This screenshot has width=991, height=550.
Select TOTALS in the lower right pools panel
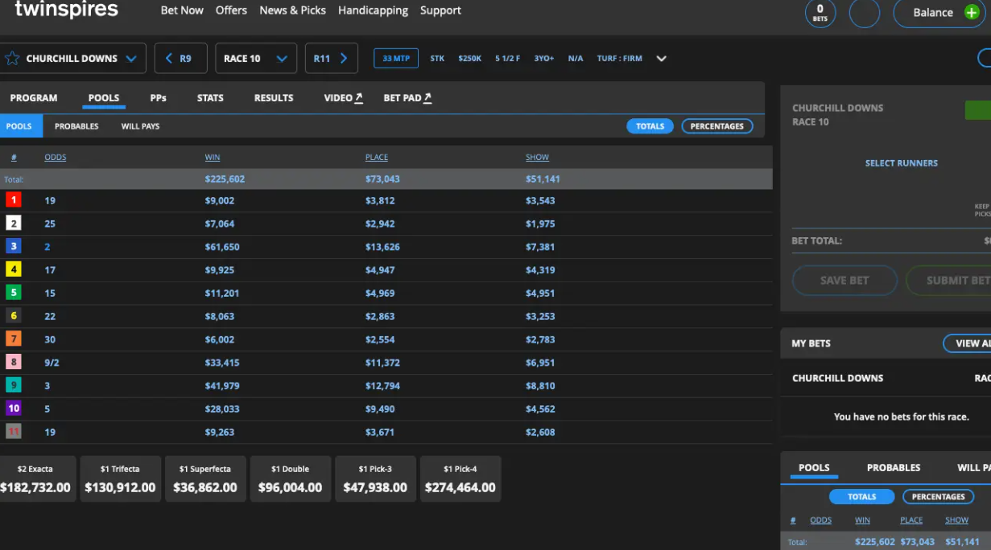click(862, 497)
